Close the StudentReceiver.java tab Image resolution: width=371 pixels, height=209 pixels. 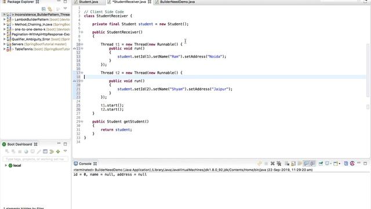pyautogui.click(x=150, y=2)
